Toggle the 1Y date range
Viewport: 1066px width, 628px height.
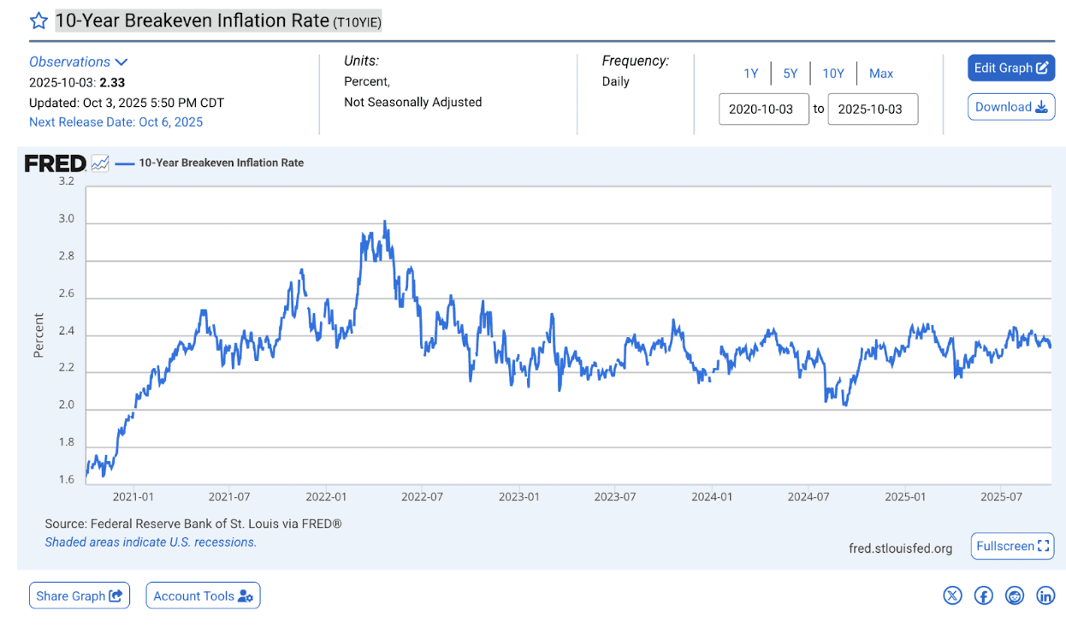[x=750, y=74]
